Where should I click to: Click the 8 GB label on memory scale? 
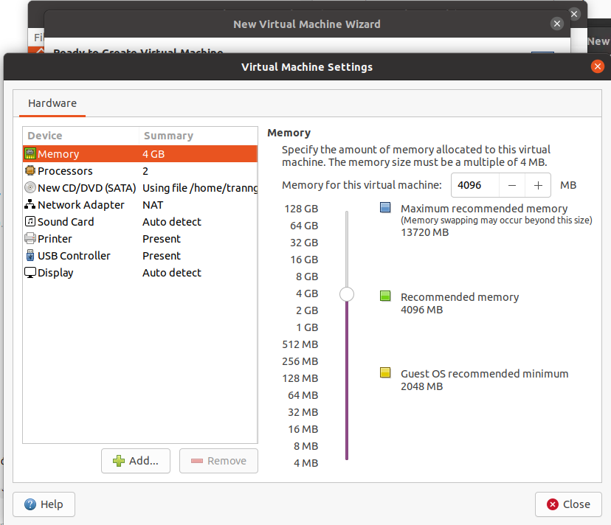pos(307,277)
